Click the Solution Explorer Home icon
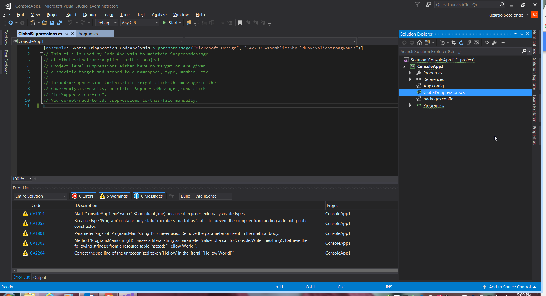Image resolution: width=546 pixels, height=296 pixels. click(x=420, y=43)
